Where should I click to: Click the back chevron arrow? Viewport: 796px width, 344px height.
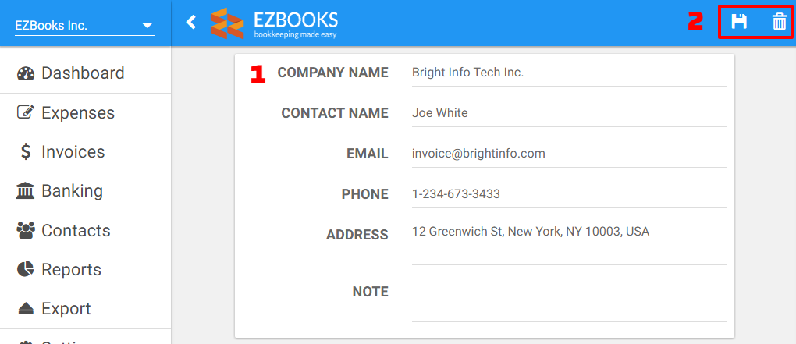click(191, 22)
